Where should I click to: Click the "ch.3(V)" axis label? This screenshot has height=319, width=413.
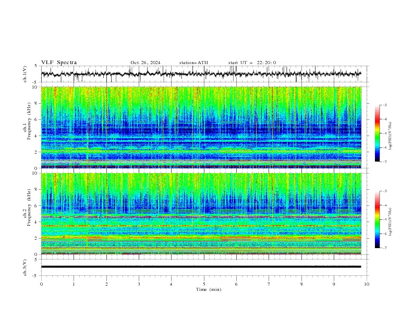click(x=25, y=267)
